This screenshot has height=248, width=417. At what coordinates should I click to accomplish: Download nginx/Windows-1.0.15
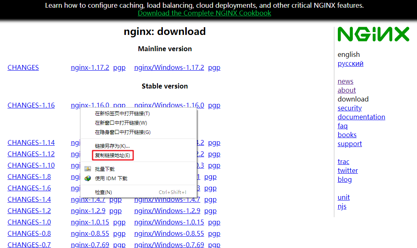169,222
